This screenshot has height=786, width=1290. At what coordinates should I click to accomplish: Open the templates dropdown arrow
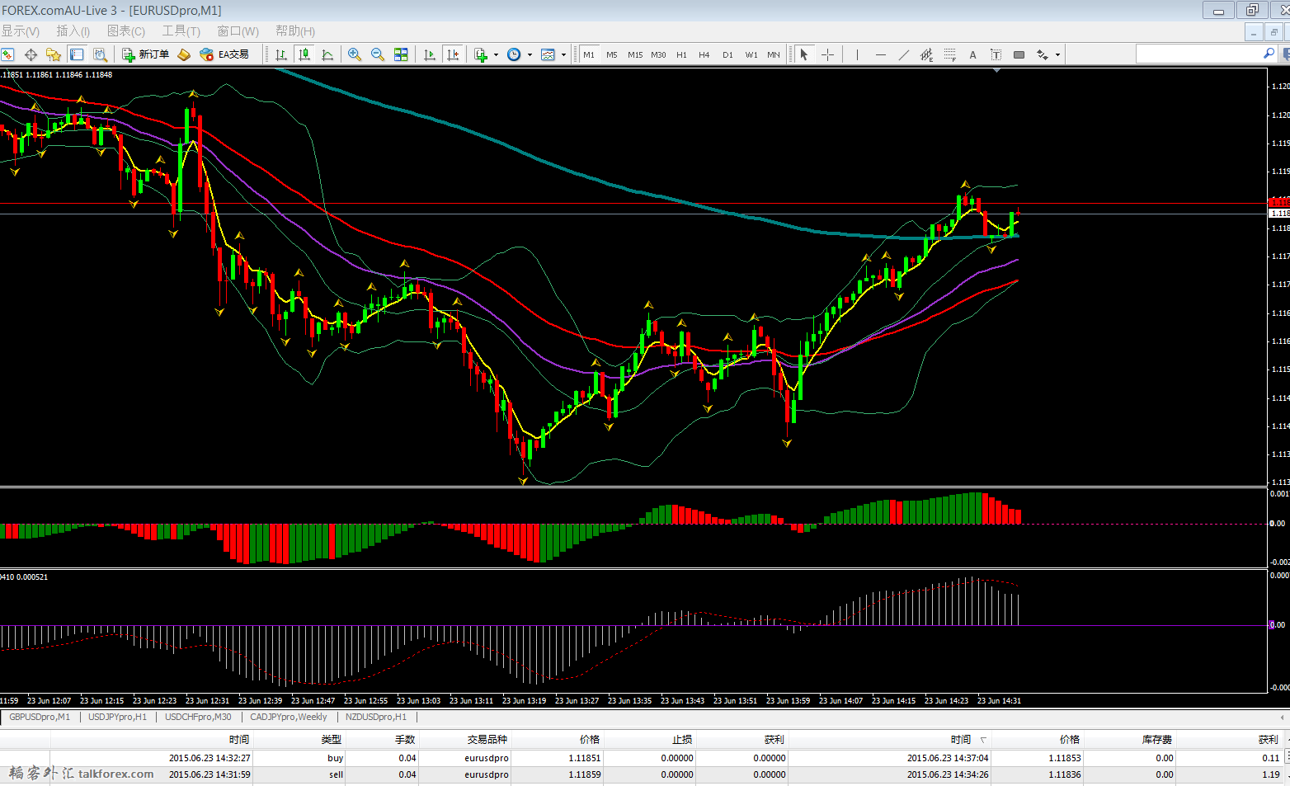pyautogui.click(x=563, y=55)
